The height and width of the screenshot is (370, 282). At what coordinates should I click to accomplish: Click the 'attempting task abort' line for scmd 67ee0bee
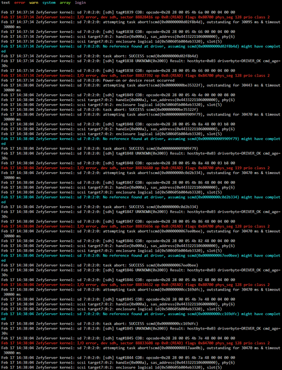(x=141, y=234)
